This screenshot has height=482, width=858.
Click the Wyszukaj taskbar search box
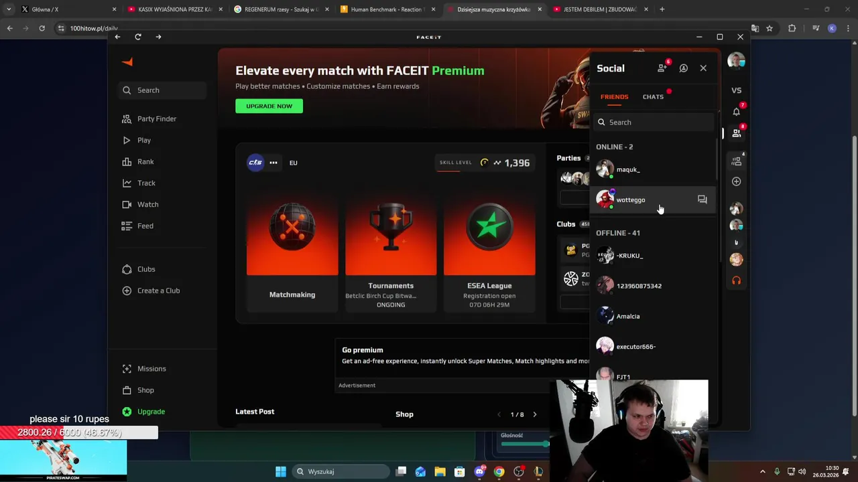[341, 471]
